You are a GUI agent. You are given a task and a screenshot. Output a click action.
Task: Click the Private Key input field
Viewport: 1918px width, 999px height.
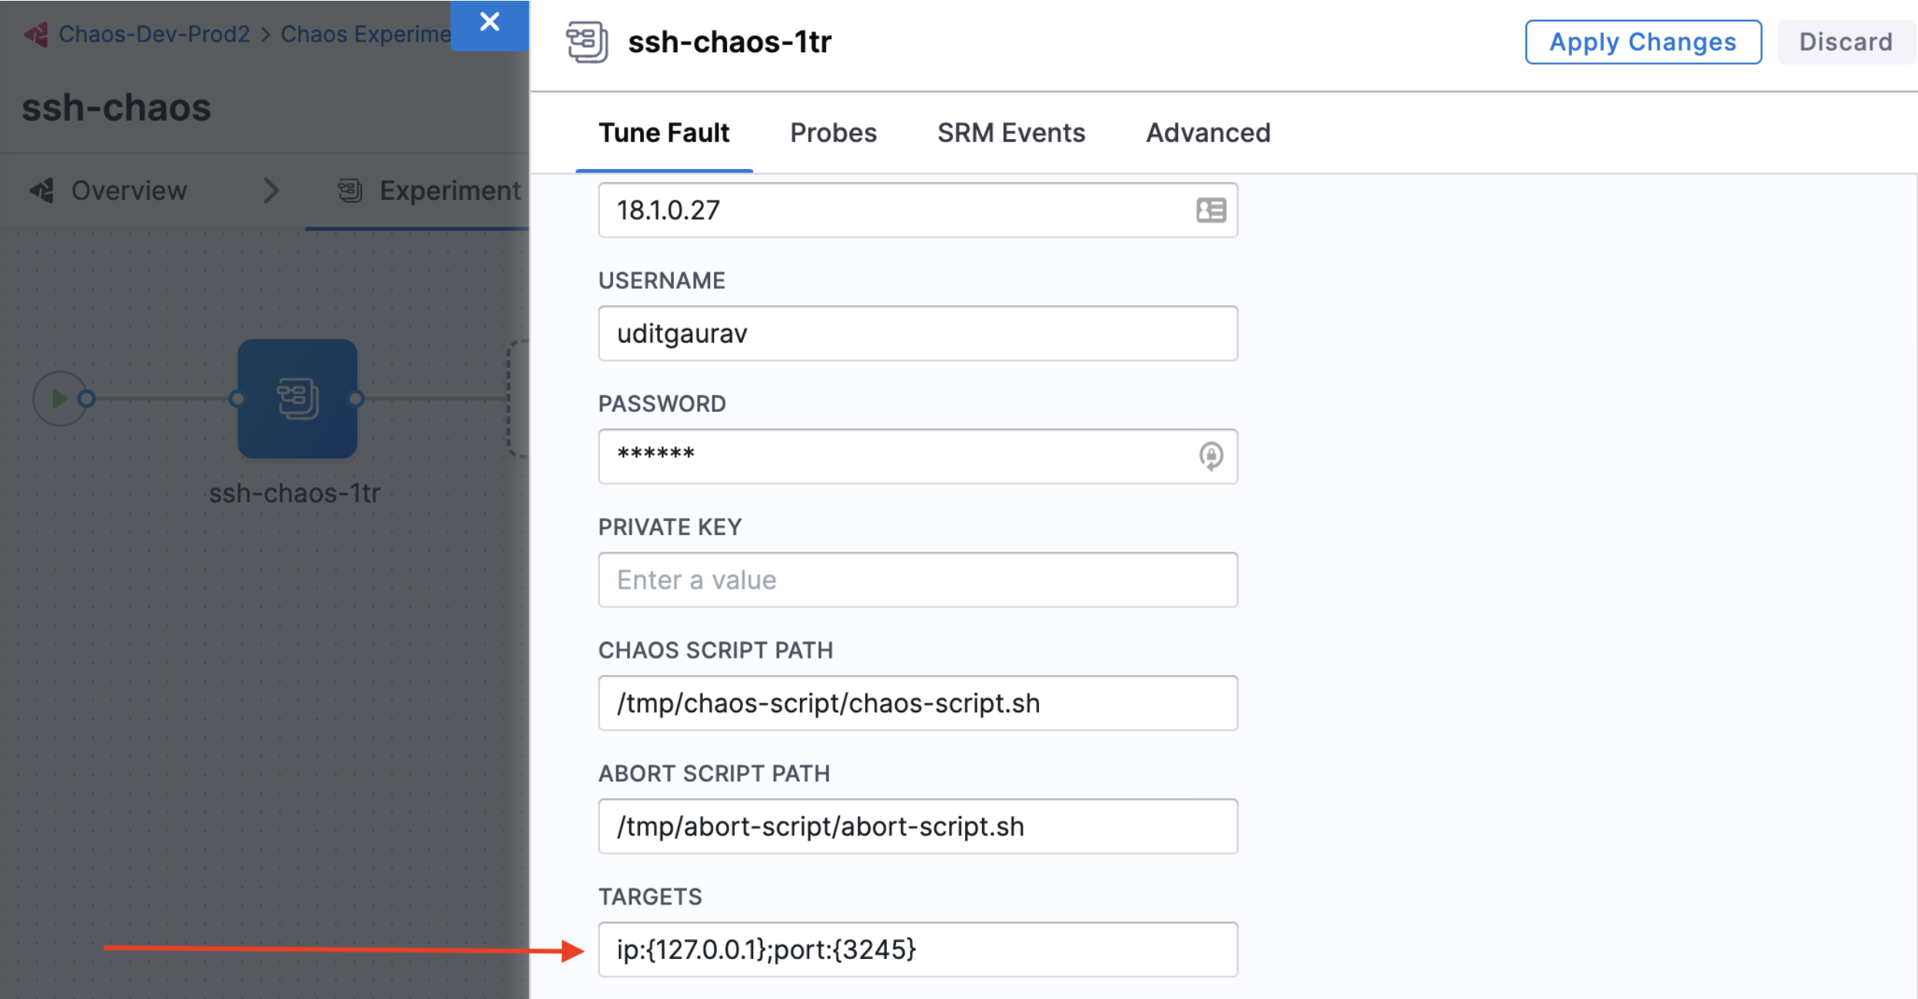pyautogui.click(x=918, y=580)
